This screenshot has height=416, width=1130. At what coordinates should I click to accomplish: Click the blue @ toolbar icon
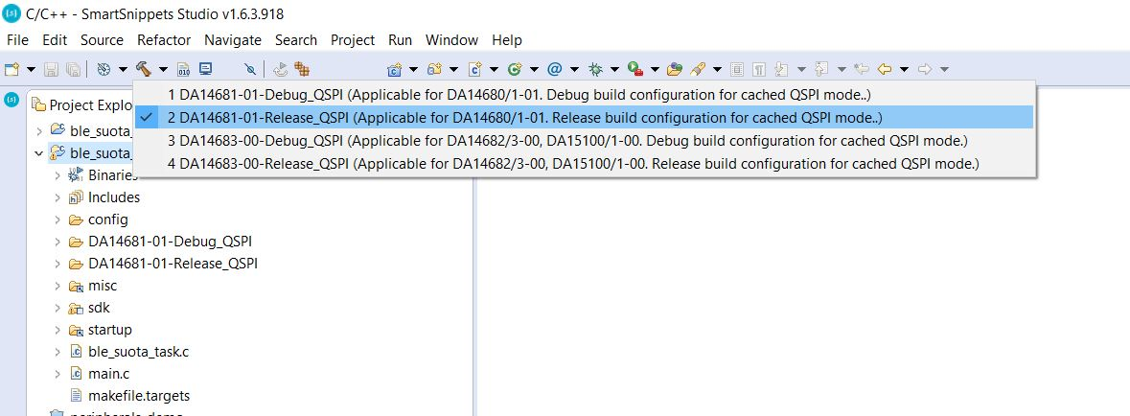(x=554, y=69)
